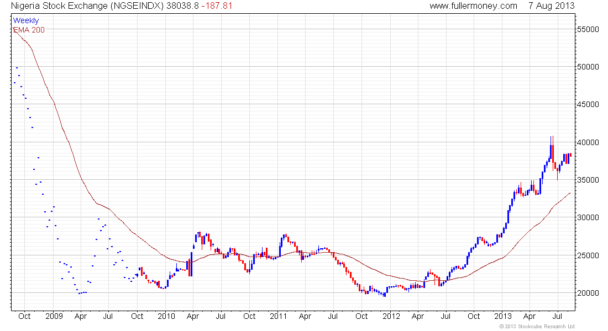Click the 45000 price axis label
Screen dimensions: 608x331
click(x=588, y=104)
